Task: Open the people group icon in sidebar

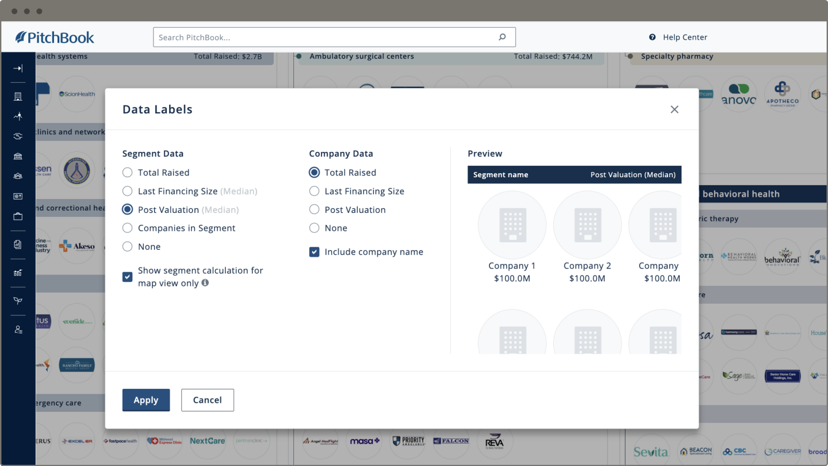Action: (18, 177)
